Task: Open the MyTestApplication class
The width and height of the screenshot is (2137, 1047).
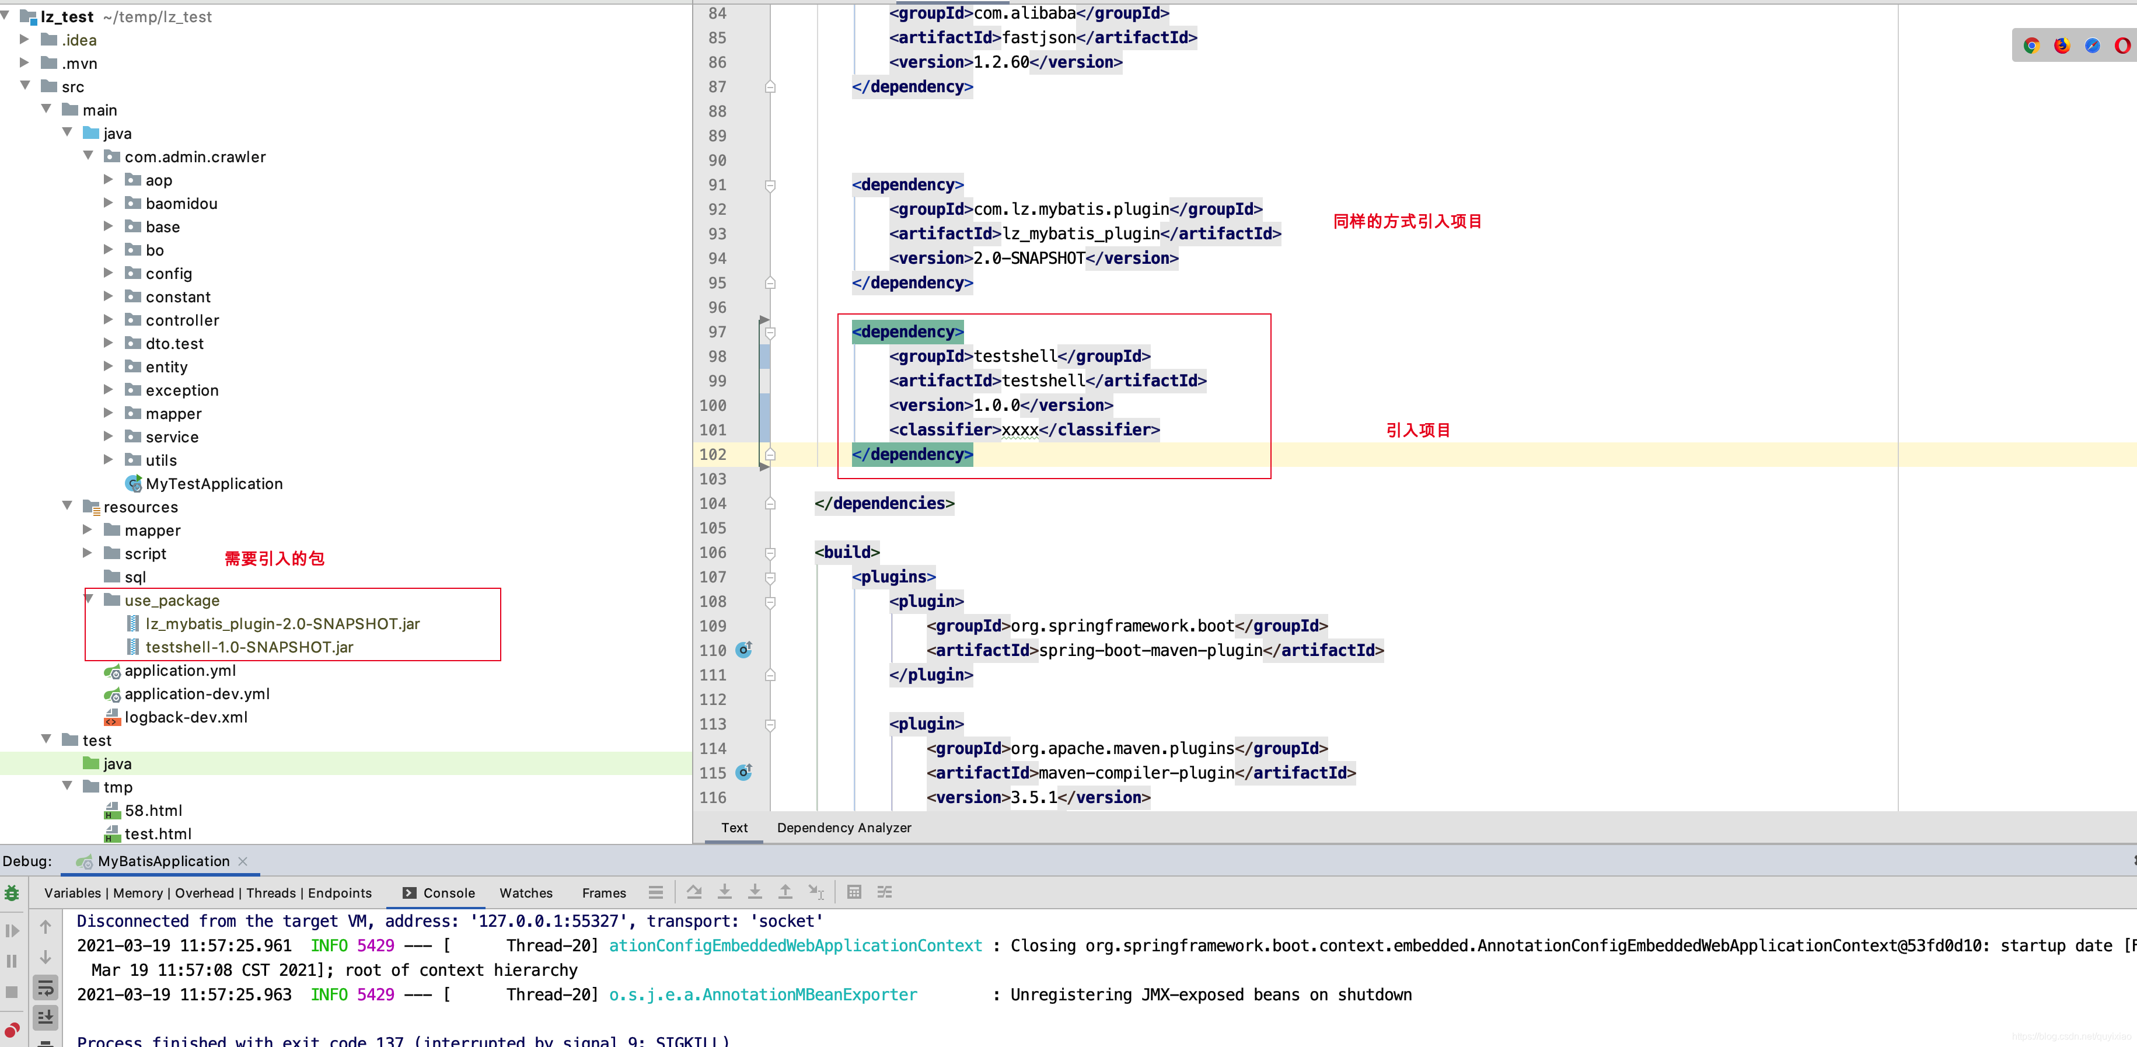Action: pyautogui.click(x=214, y=483)
